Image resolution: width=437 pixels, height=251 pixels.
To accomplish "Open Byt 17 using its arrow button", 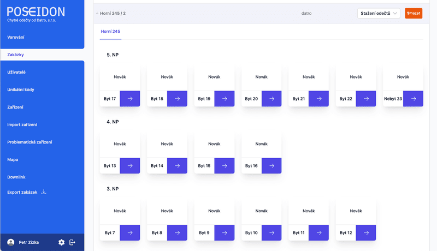I will (x=130, y=99).
